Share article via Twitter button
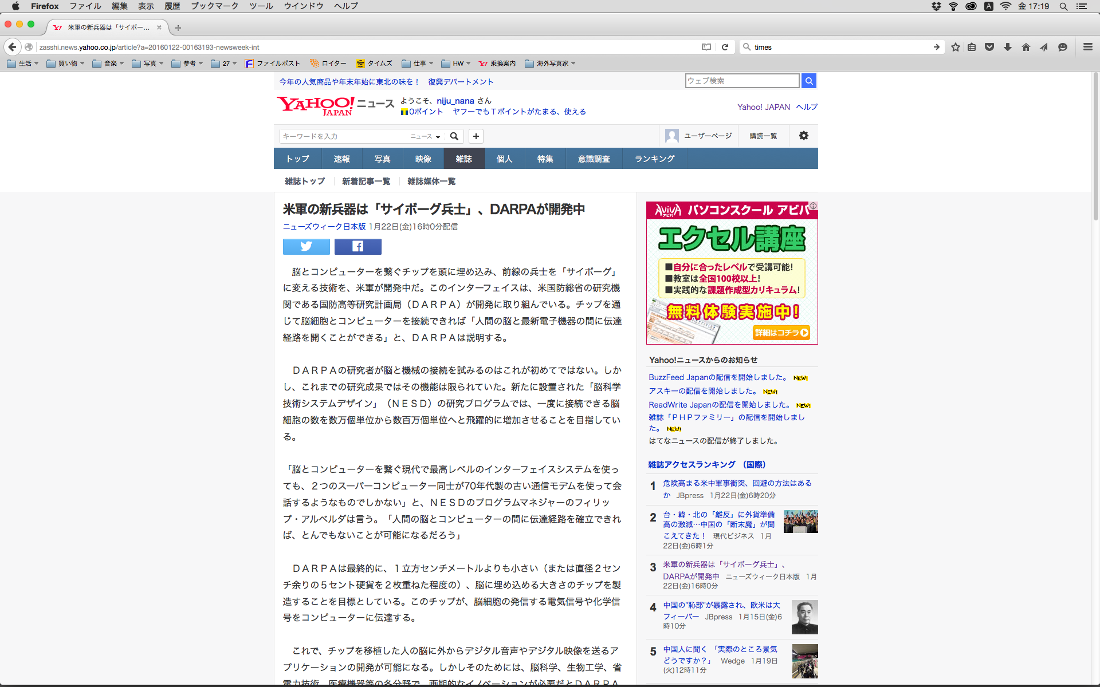 [x=306, y=246]
